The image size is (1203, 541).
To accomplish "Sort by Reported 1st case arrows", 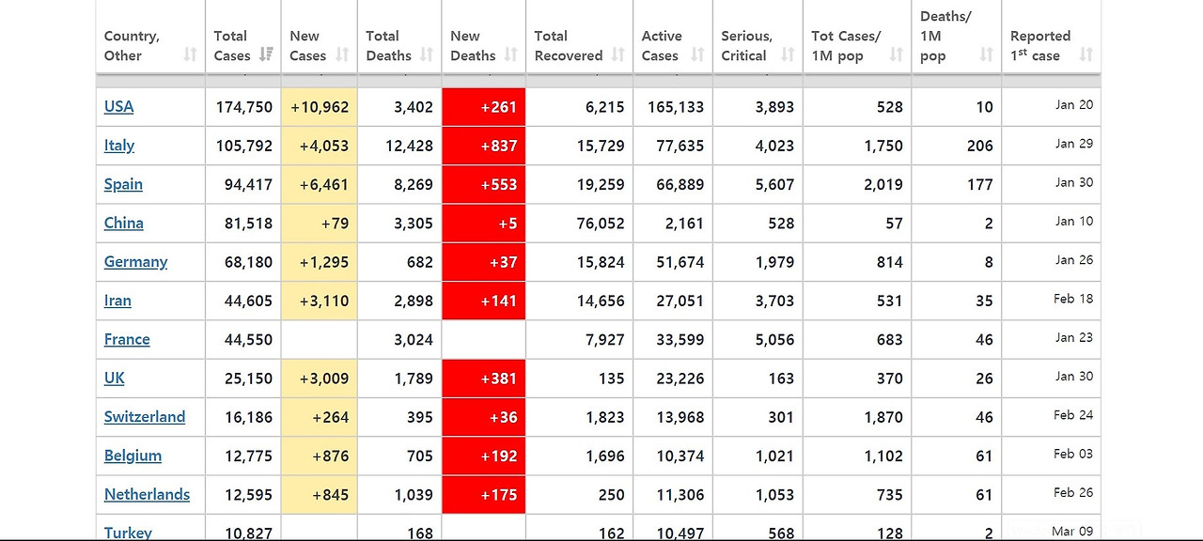I will point(1086,54).
